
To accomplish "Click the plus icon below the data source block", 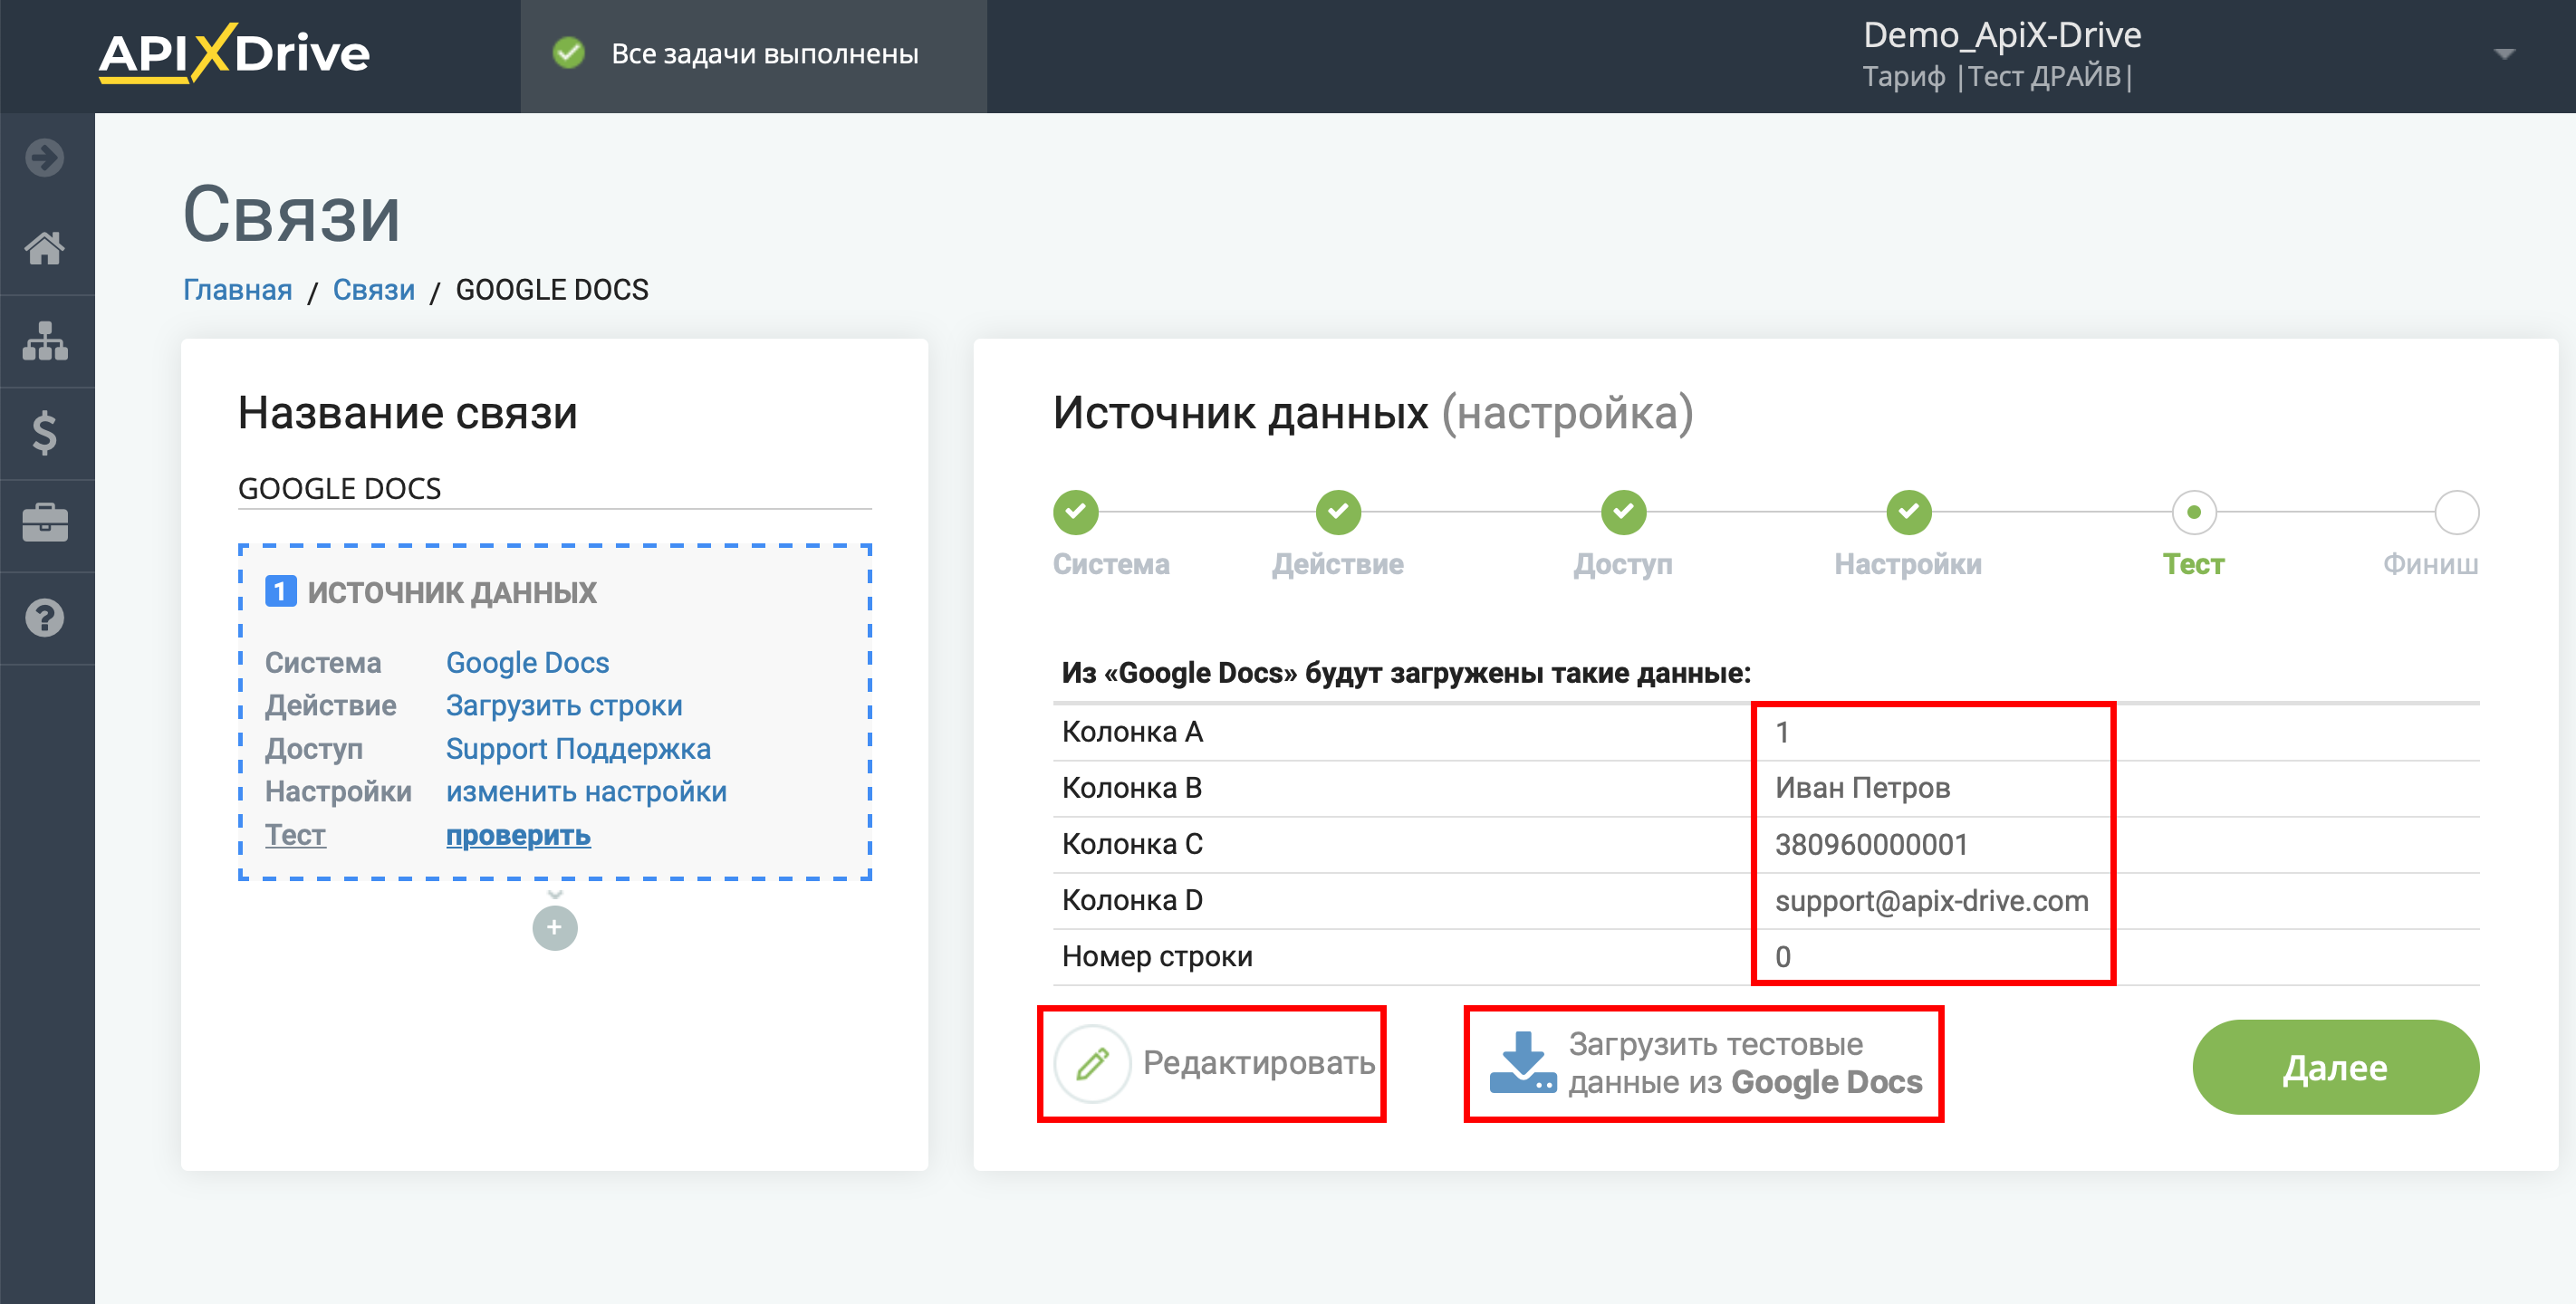I will 555,928.
